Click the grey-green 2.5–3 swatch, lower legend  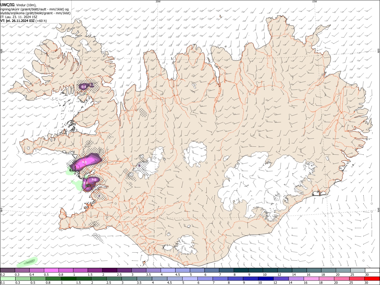point(114,278)
